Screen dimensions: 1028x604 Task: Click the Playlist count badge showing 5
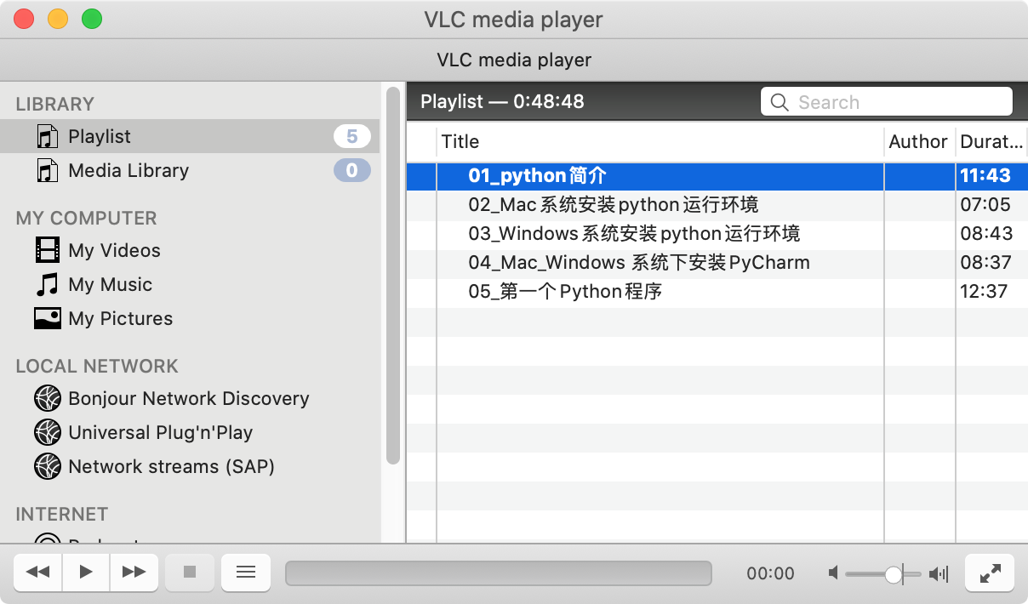click(351, 136)
